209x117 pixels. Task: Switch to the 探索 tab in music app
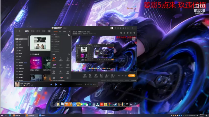(44, 31)
